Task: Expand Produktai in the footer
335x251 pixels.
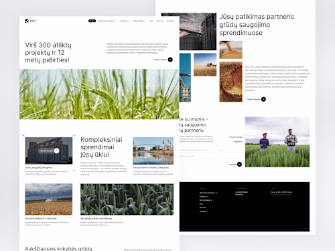Action: tap(204, 197)
